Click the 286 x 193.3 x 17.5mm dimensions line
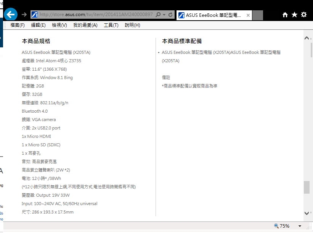The image size is (313, 233). 48,212
